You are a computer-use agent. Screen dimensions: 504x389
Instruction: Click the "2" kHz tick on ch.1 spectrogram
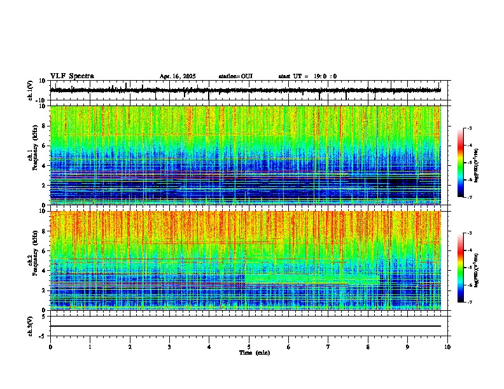[x=44, y=186]
